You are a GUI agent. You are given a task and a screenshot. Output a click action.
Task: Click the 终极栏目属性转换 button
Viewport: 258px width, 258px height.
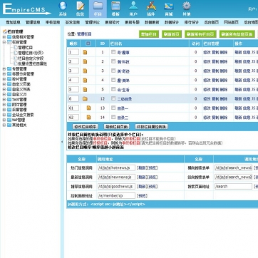coord(151,127)
